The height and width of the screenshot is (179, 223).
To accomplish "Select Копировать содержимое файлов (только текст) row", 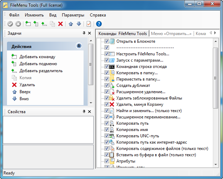I will (162, 149).
